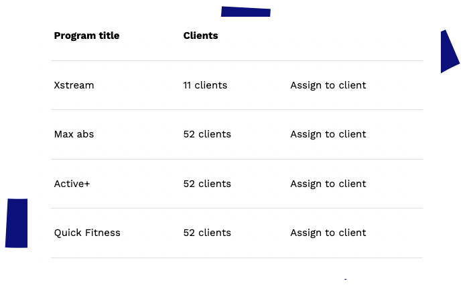Show Quick Fitness's 52 clients
Screen dimensions: 469x295
[x=207, y=233]
